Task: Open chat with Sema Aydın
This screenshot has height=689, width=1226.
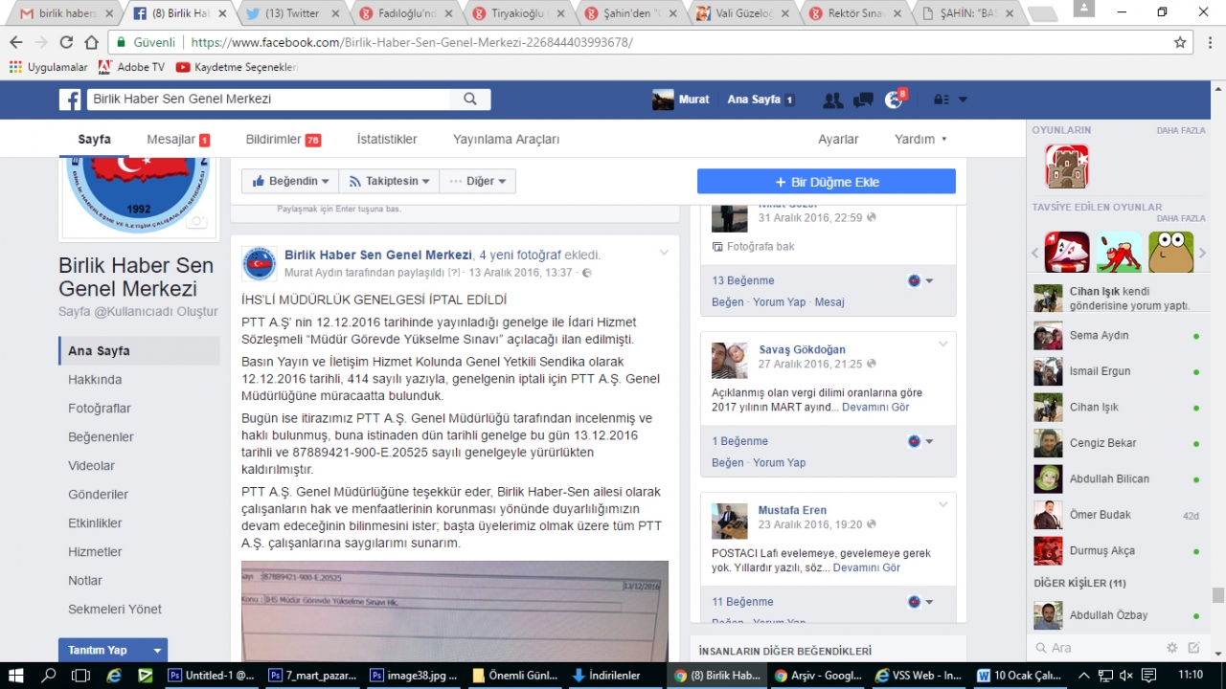Action: pos(1118,336)
